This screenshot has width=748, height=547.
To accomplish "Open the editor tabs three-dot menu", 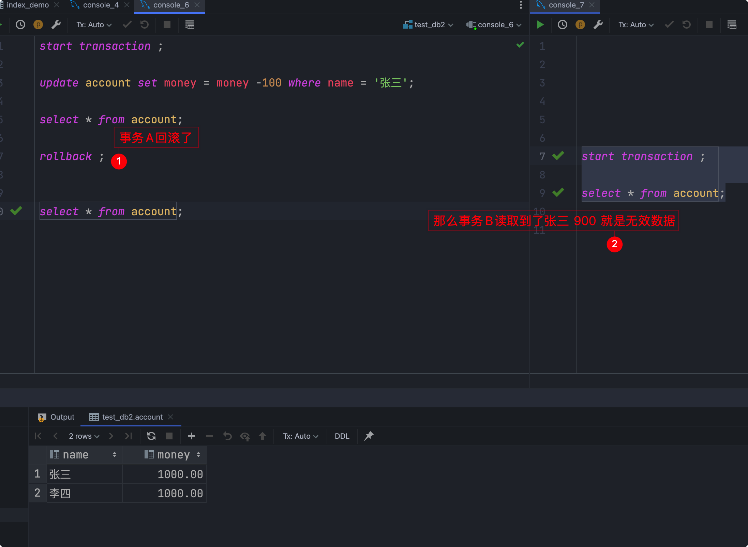I will tap(521, 5).
